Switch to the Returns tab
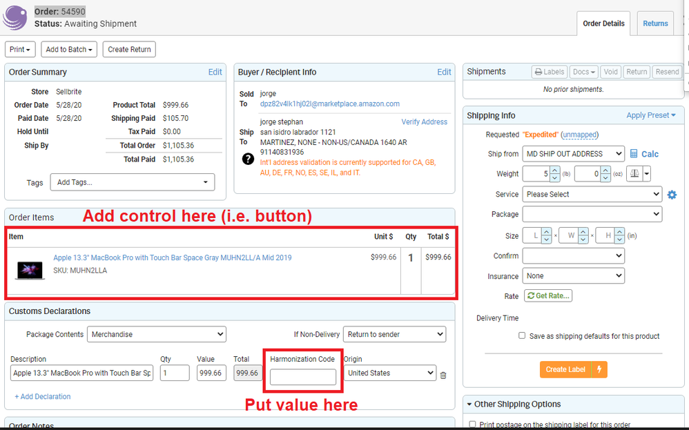 tap(654, 23)
